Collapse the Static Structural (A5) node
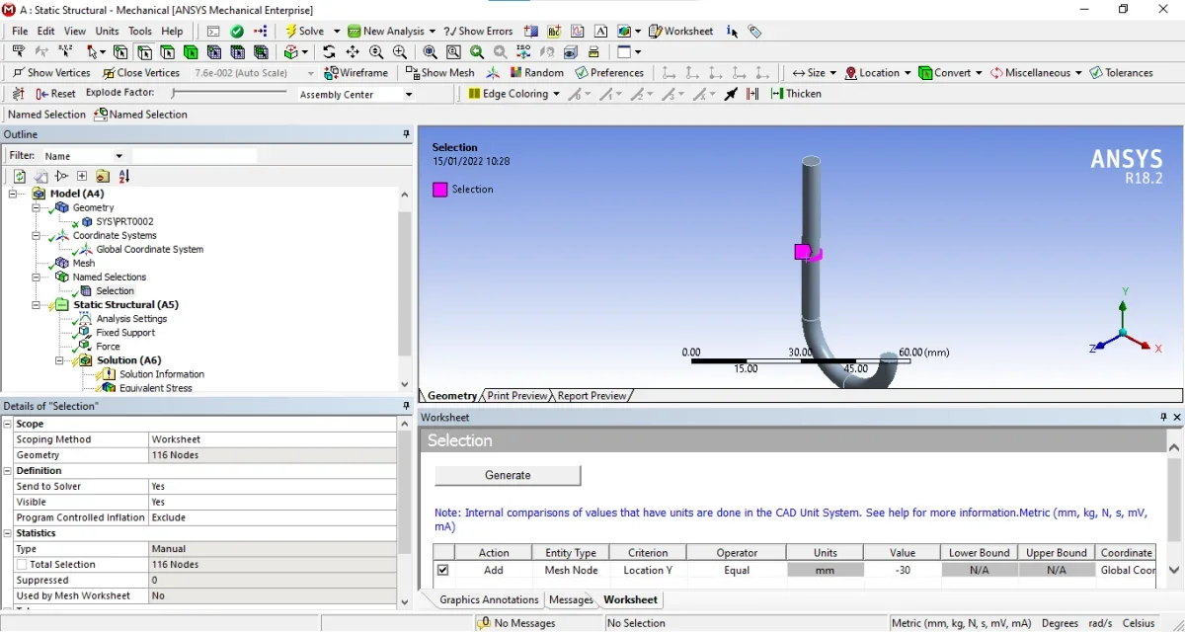Viewport: 1185px width, 632px height. tap(37, 305)
